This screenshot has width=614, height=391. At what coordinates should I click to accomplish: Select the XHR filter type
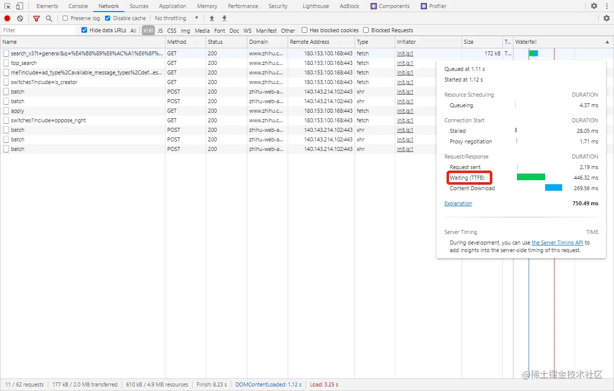(148, 31)
